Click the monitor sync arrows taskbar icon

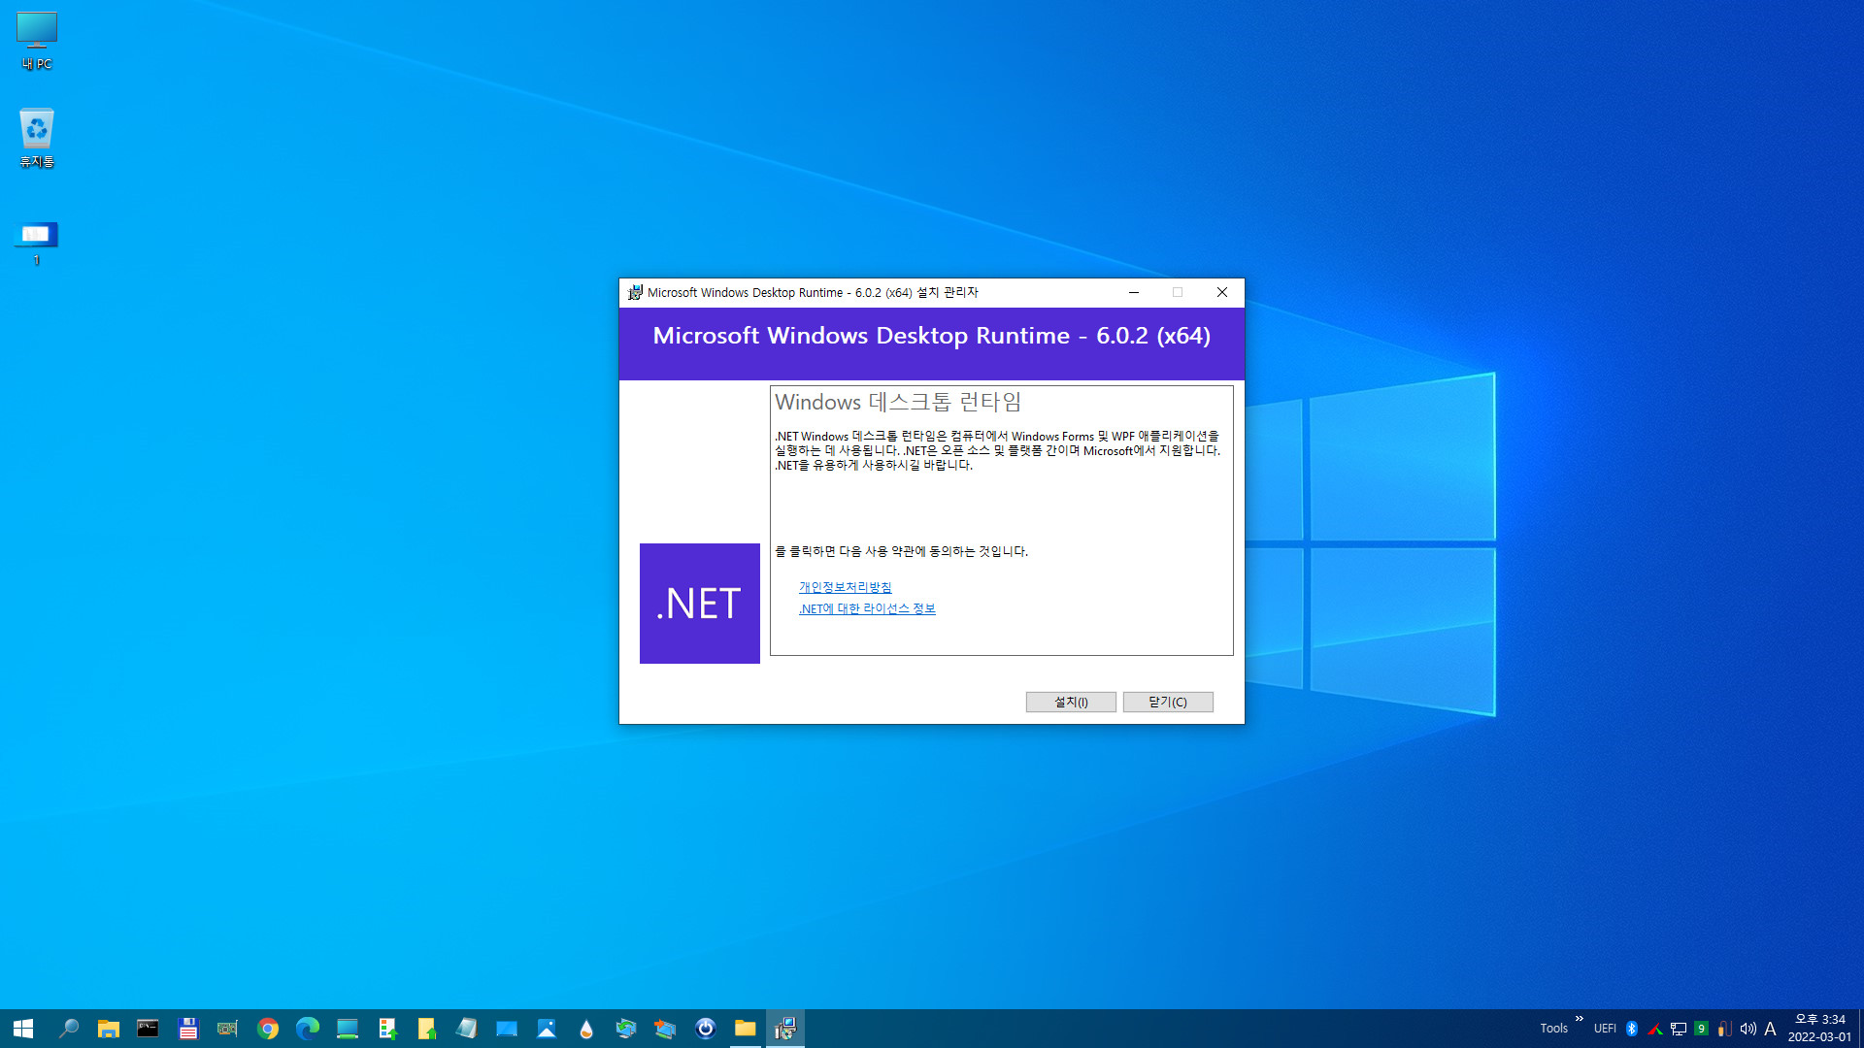pyautogui.click(x=626, y=1029)
